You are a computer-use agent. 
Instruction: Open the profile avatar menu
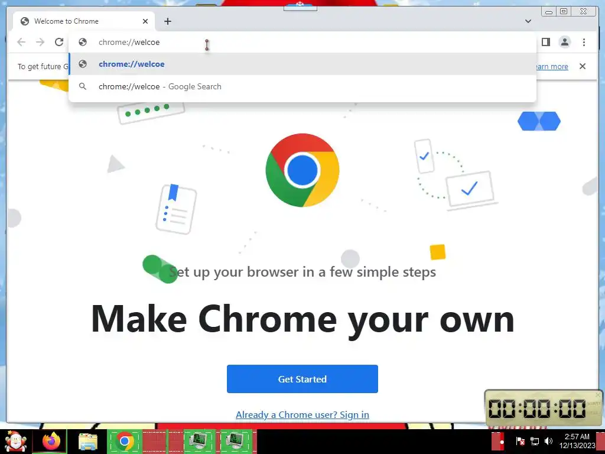[x=564, y=42]
